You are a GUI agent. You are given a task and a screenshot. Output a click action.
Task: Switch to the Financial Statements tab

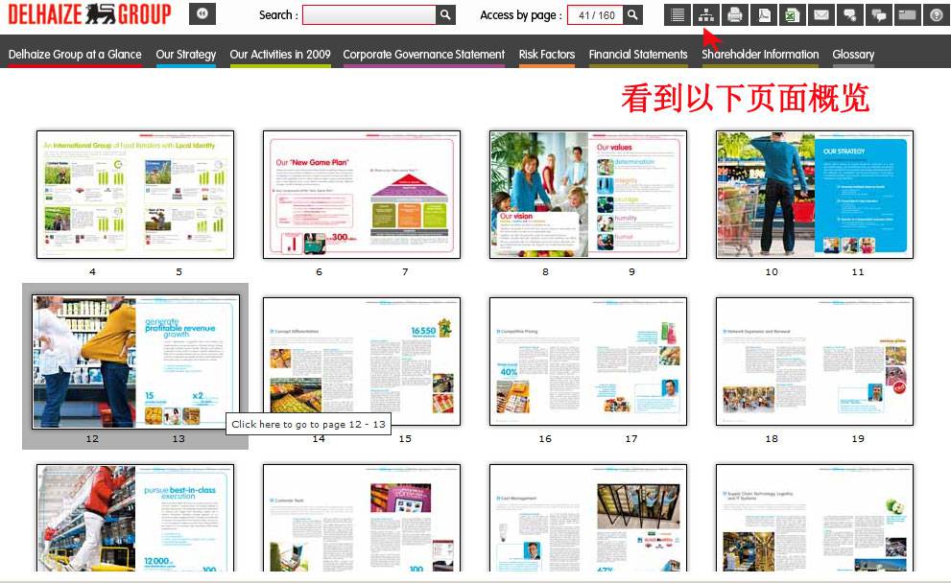637,55
